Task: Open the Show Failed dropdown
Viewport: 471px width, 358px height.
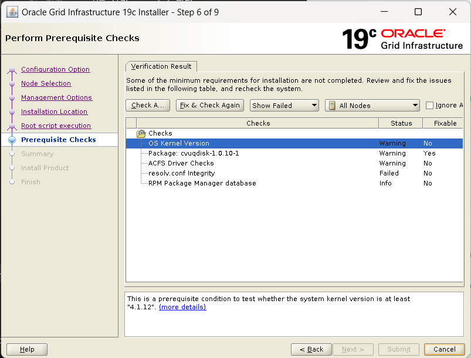Action: 284,106
